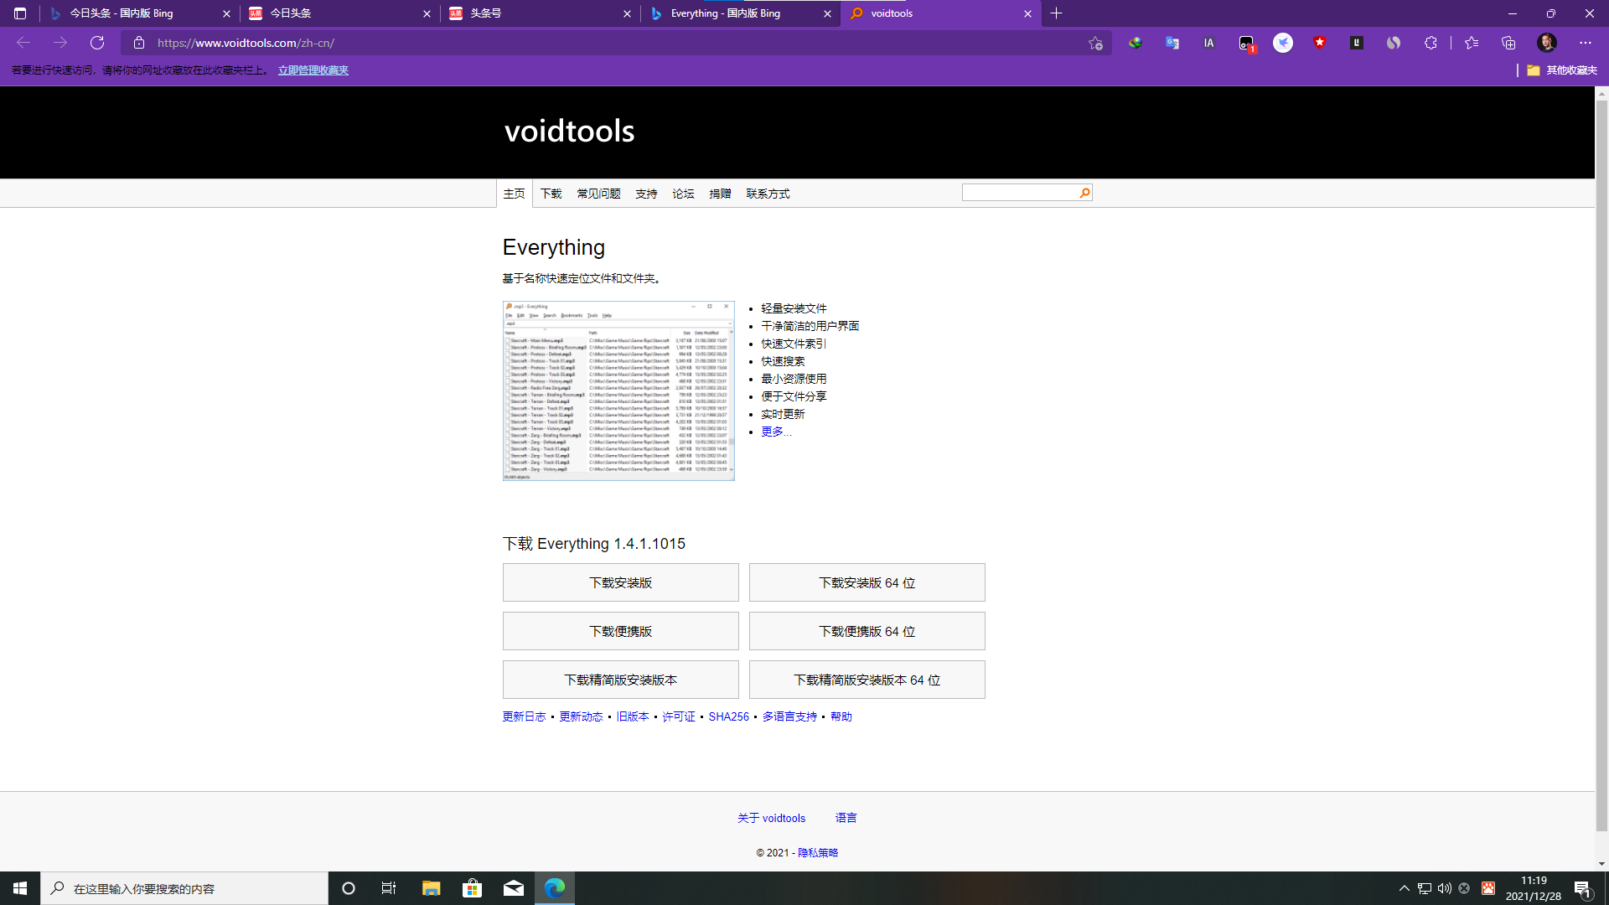Viewport: 1609px width, 905px height.
Task: Open Cortana circle icon in taskbar
Action: pyautogui.click(x=349, y=888)
